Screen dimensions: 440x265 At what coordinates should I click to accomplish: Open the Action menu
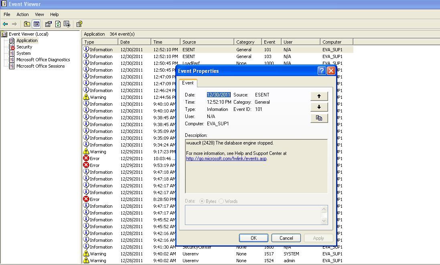tap(22, 14)
